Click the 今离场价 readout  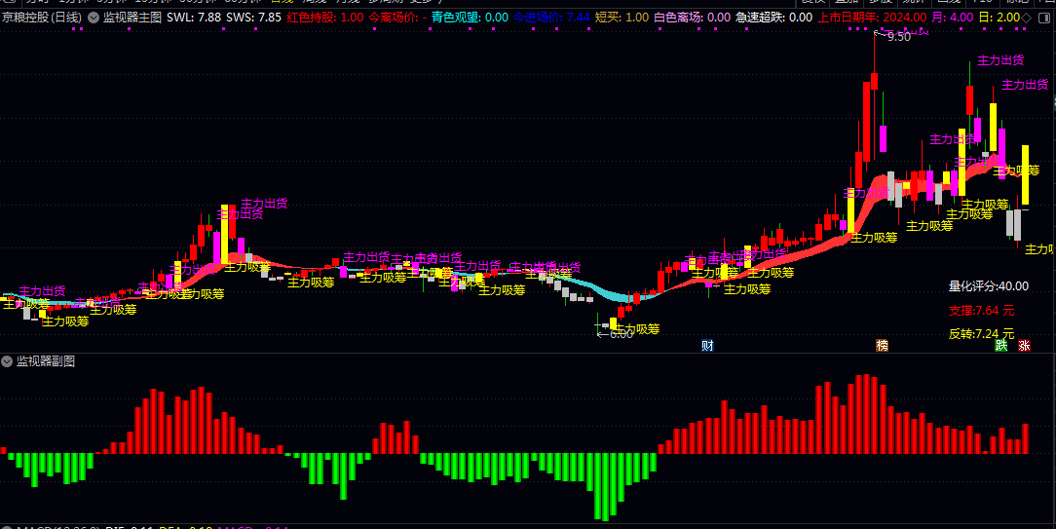coord(398,18)
